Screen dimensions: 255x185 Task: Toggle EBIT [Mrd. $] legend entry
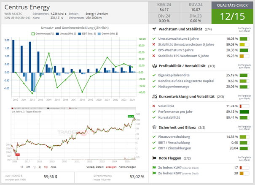pyautogui.click(x=87, y=34)
